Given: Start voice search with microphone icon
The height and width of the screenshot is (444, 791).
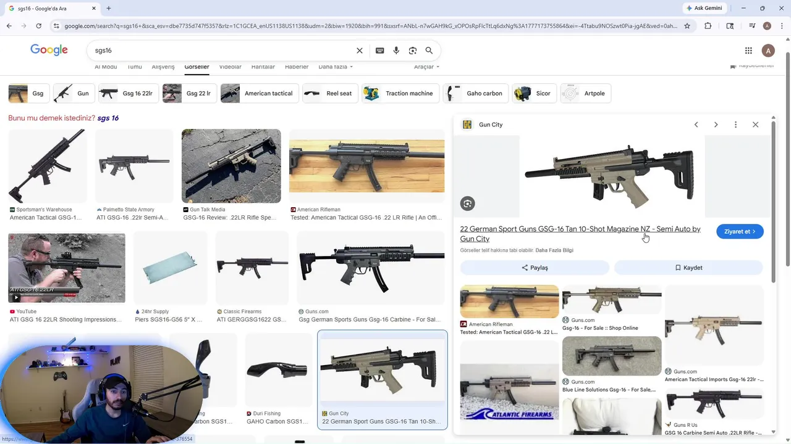Looking at the screenshot, I should pos(396,51).
